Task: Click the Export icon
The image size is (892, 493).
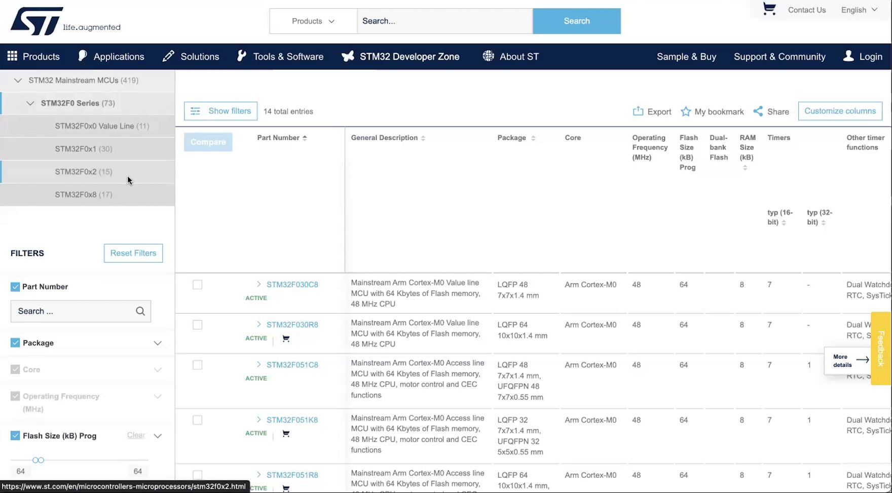Action: point(638,111)
